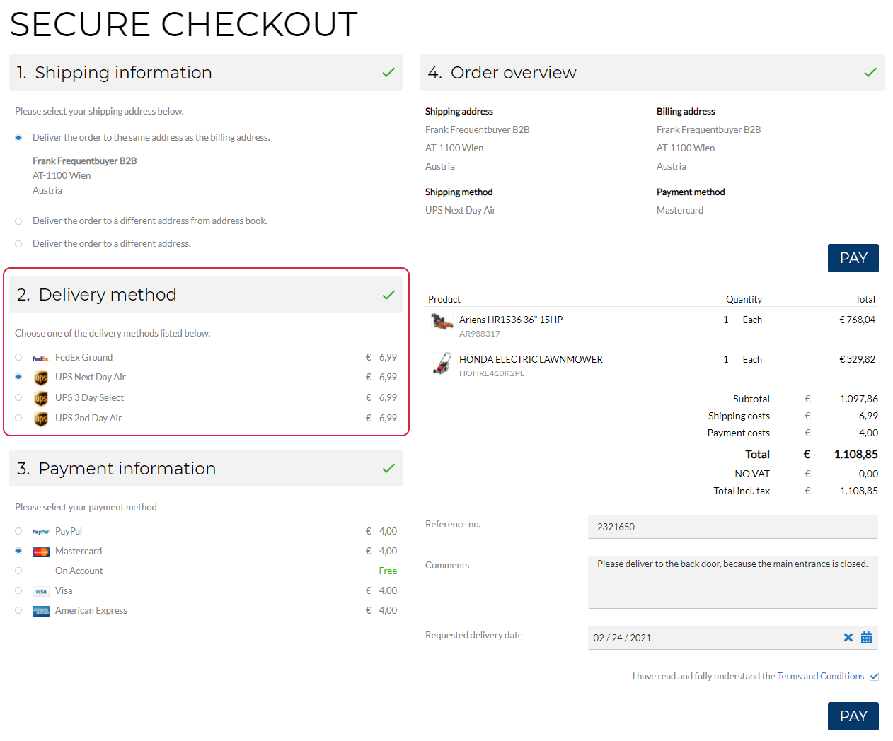The height and width of the screenshot is (741, 893).
Task: Click the Mastercard logo icon
Action: pyautogui.click(x=40, y=552)
